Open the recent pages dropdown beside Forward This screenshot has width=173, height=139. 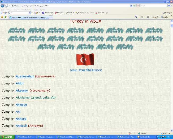click(x=9, y=6)
